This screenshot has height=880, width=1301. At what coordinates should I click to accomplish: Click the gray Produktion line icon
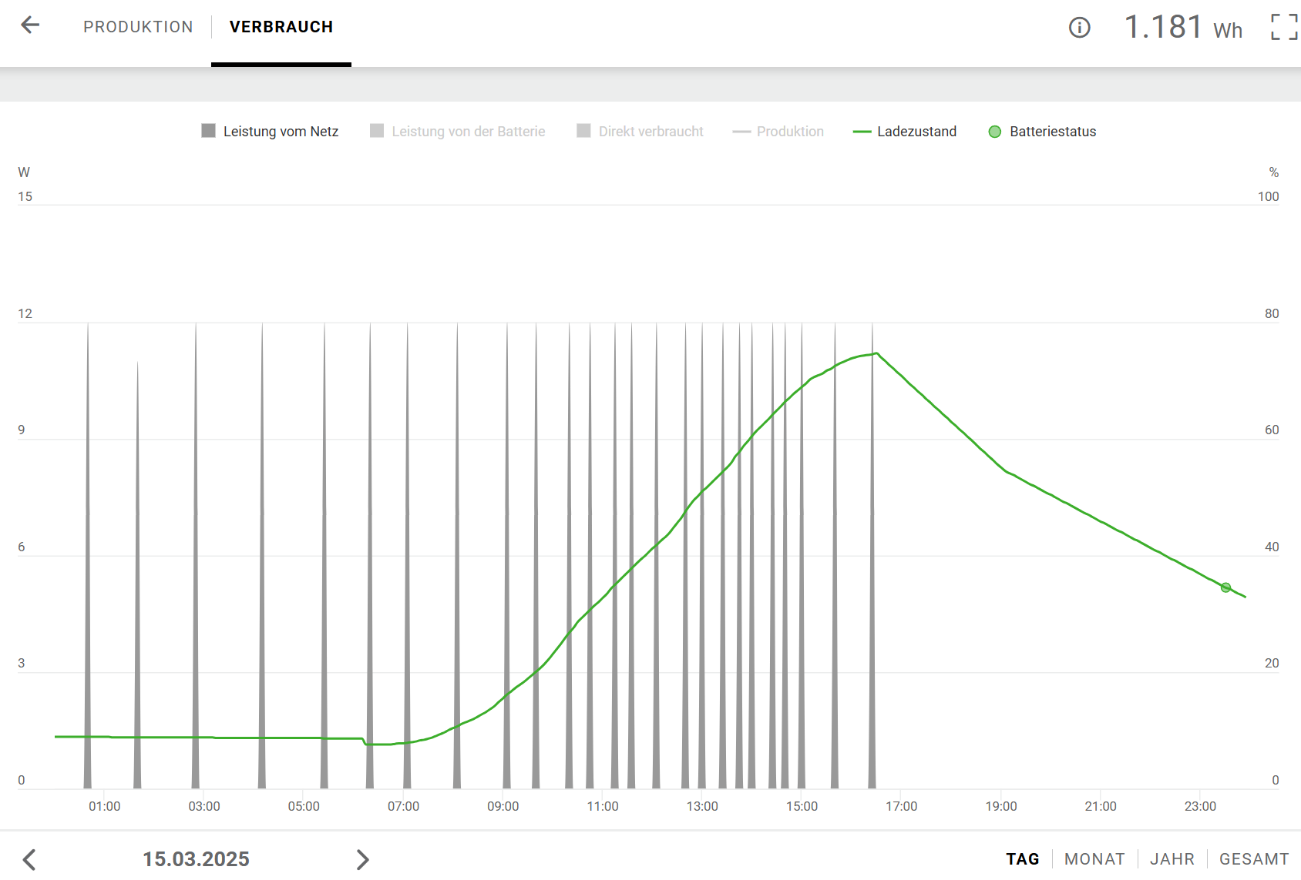(741, 132)
